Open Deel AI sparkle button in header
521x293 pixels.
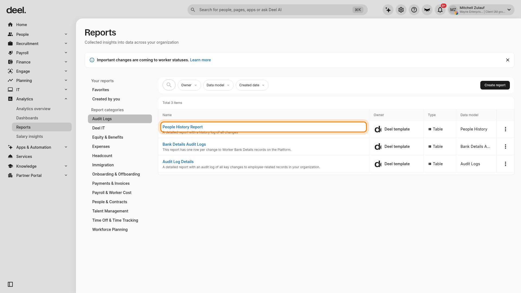(388, 10)
